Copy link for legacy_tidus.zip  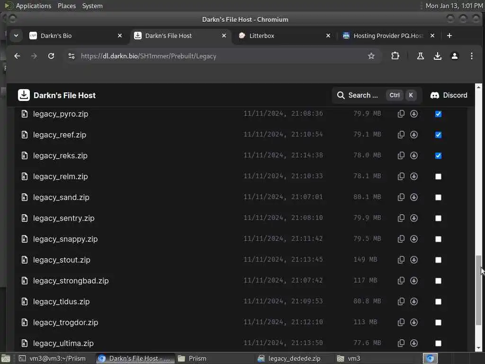coord(401,301)
